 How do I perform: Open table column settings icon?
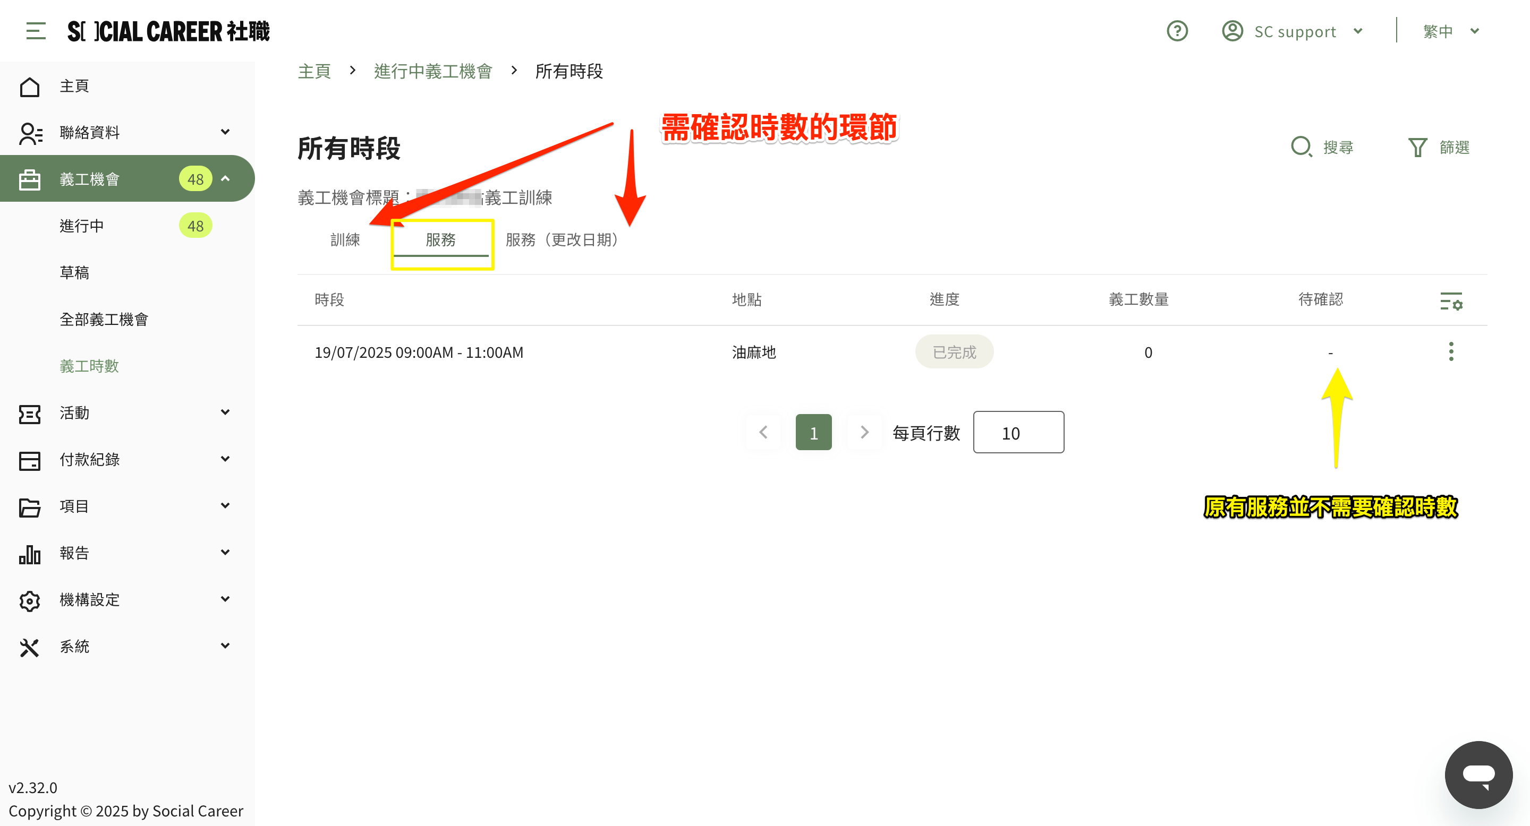point(1450,302)
